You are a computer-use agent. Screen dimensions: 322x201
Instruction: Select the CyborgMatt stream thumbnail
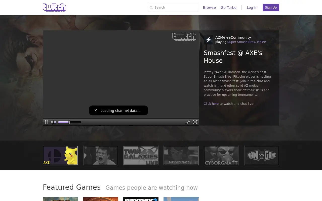pos(221,156)
